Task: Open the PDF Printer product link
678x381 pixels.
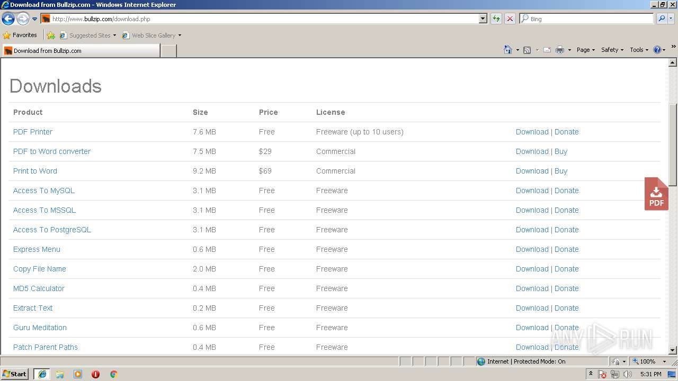Action: [x=33, y=132]
